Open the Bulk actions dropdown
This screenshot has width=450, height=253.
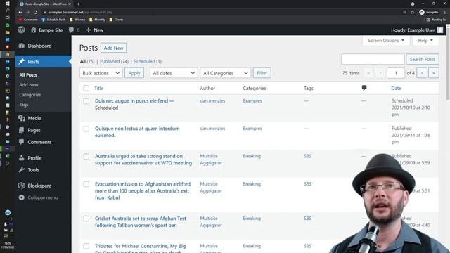click(x=101, y=73)
